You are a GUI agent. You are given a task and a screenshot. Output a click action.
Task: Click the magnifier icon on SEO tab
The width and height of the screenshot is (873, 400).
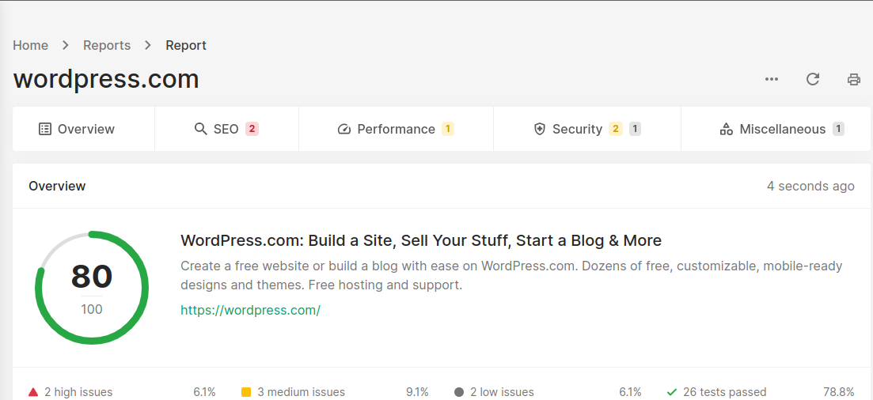tap(201, 129)
